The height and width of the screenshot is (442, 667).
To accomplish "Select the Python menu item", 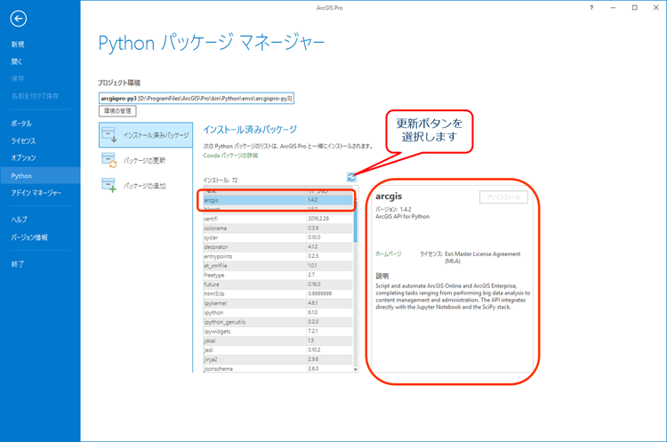I will coord(40,176).
